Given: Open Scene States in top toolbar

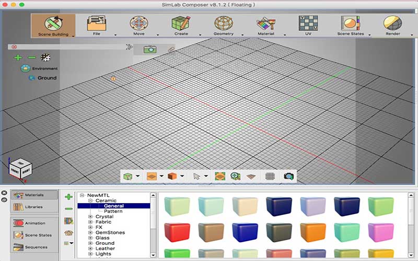Looking at the screenshot, I should coord(350,26).
